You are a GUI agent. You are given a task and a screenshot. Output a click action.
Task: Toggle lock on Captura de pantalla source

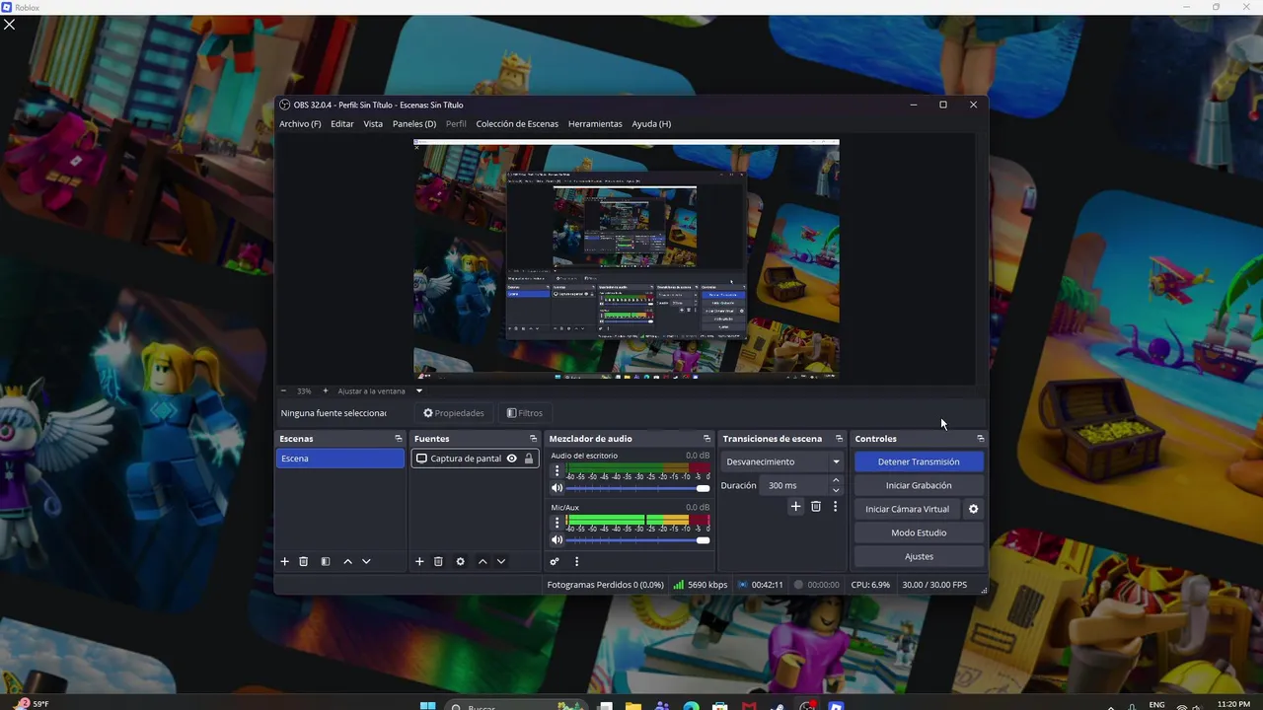tap(529, 459)
